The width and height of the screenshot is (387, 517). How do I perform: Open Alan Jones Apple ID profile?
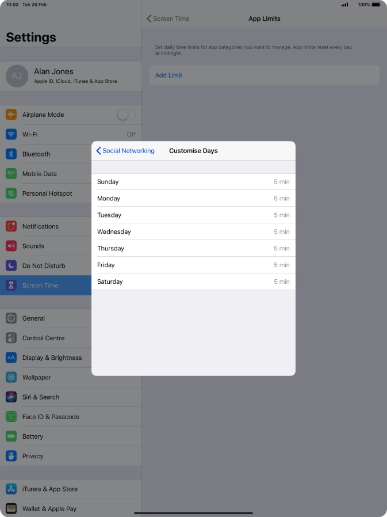point(70,76)
